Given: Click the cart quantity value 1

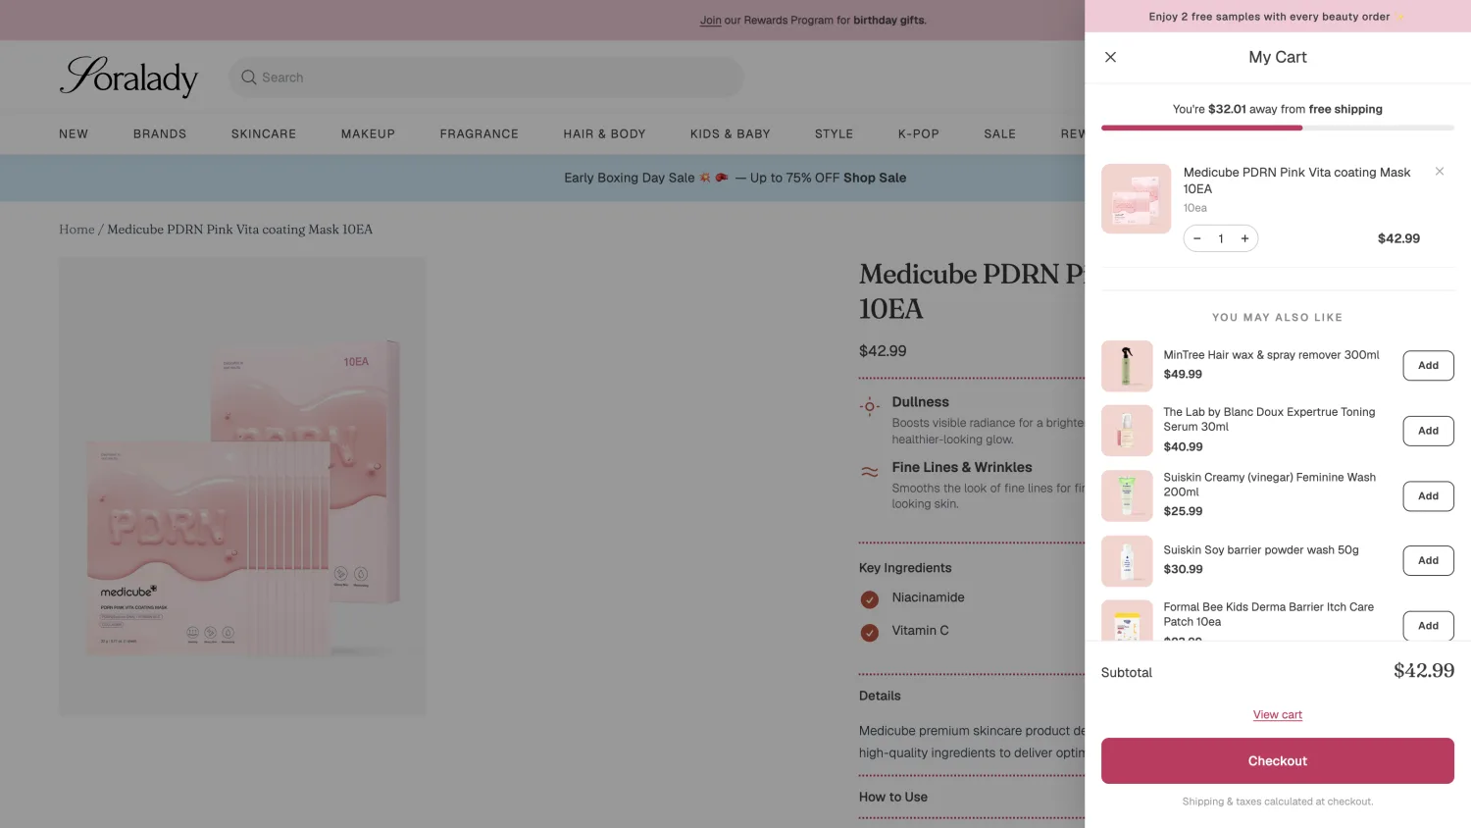Looking at the screenshot, I should point(1221,238).
